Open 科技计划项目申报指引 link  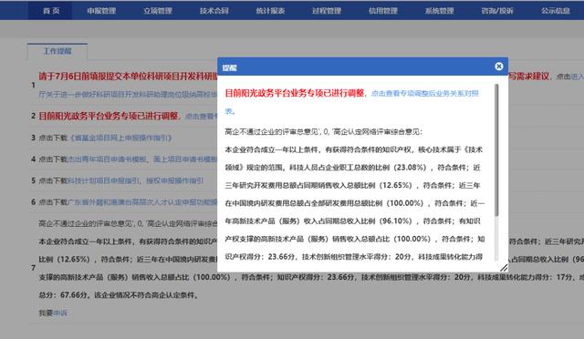pos(103,180)
